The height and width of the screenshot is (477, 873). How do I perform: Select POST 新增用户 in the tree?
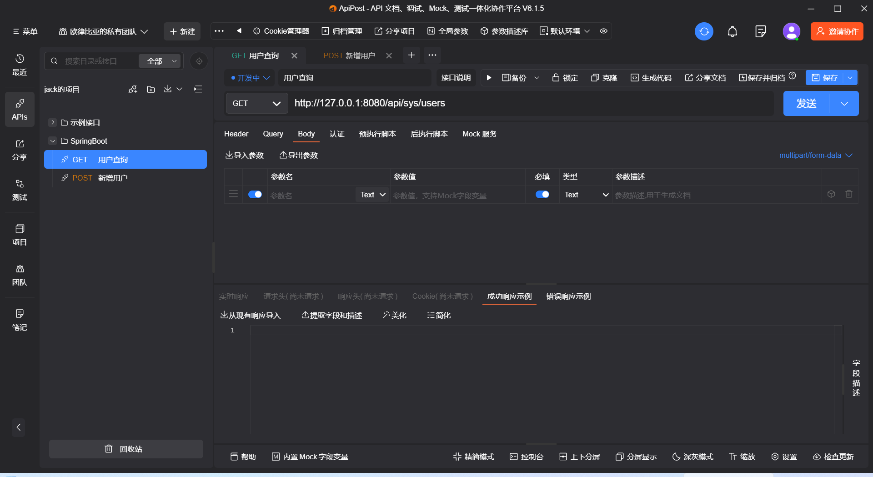coord(125,178)
